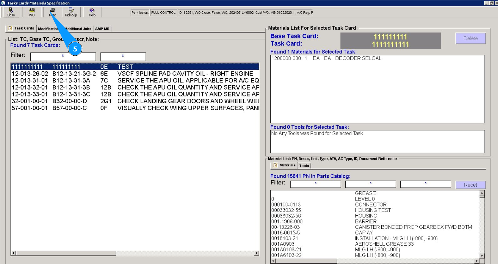
Task: Select part 001A6103-21 MLG LH
Action: pyautogui.click(x=375, y=250)
